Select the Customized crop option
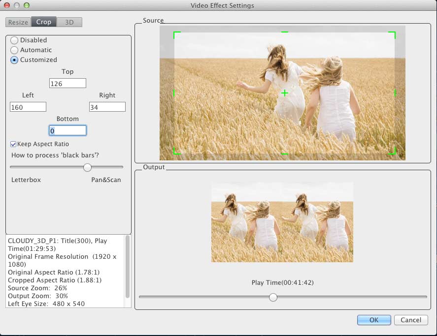437x336 pixels. [x=14, y=60]
